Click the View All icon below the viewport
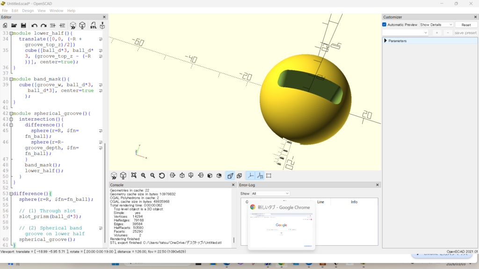This screenshot has width=479, height=269. (134, 176)
